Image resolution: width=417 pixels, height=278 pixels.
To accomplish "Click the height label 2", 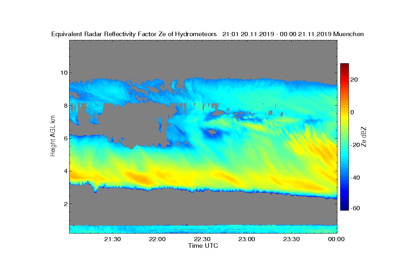I will [65, 204].
